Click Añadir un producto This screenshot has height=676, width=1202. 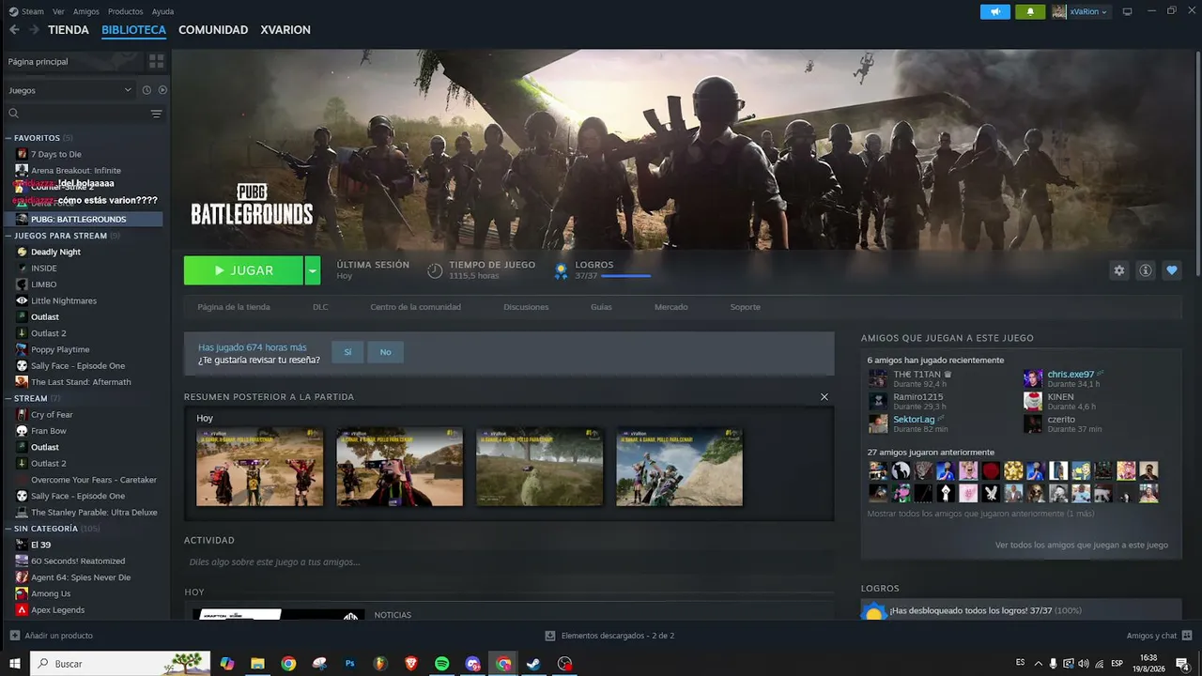(x=59, y=636)
